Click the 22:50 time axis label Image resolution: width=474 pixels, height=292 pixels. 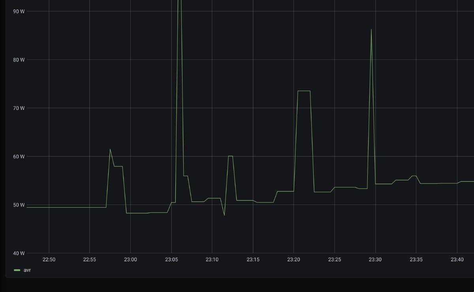point(49,259)
